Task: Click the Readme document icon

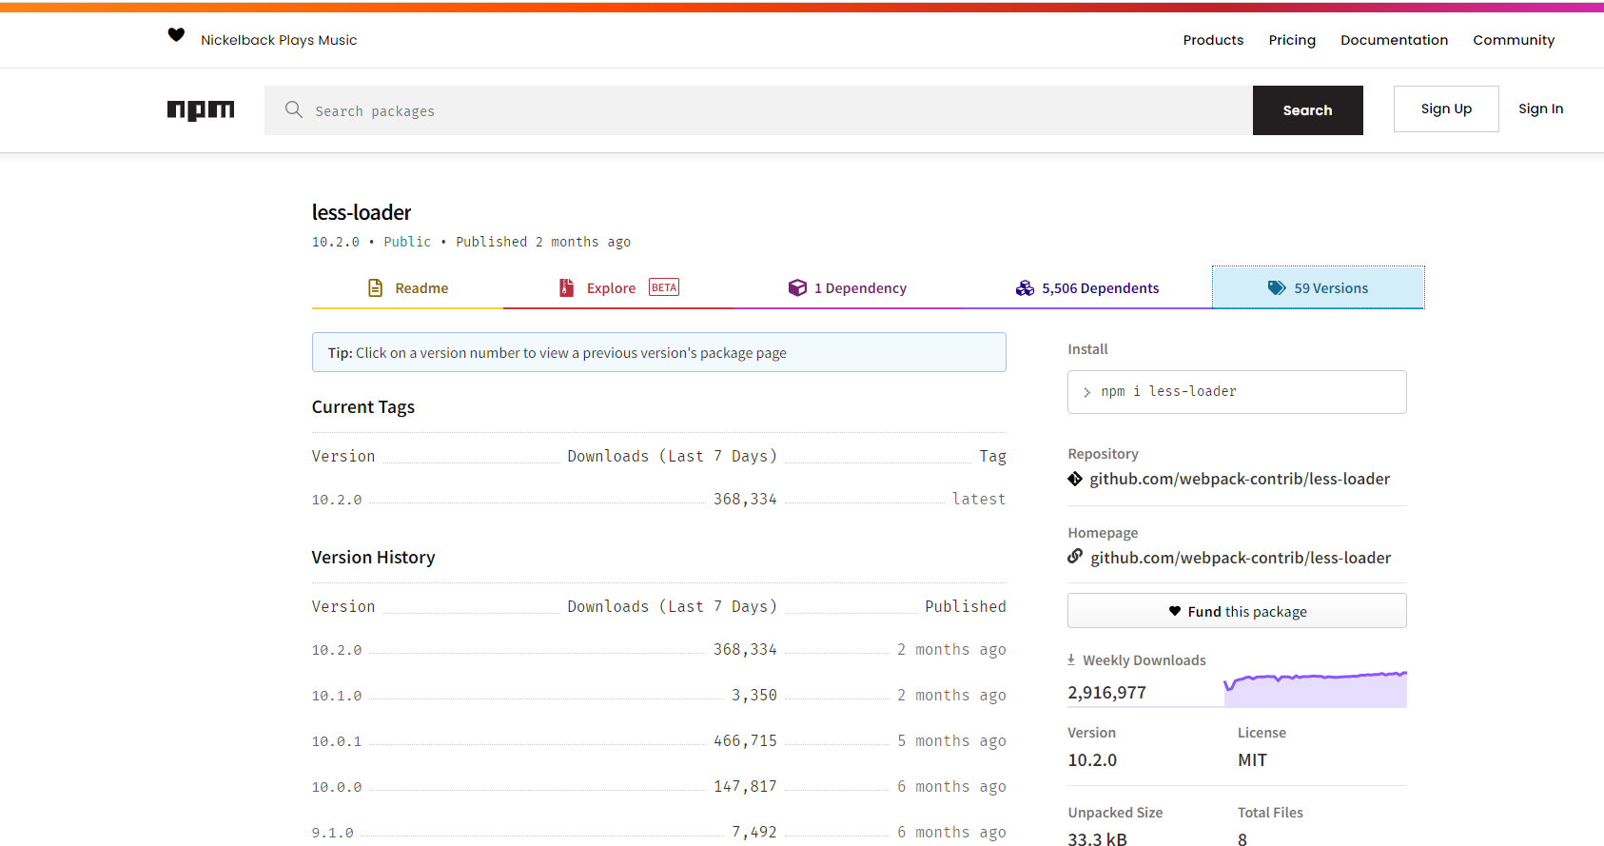Action: [x=376, y=287]
